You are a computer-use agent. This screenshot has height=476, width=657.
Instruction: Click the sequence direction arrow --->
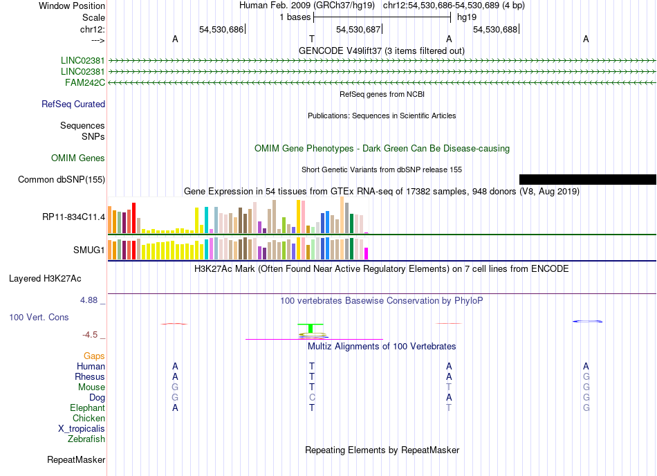(98, 40)
